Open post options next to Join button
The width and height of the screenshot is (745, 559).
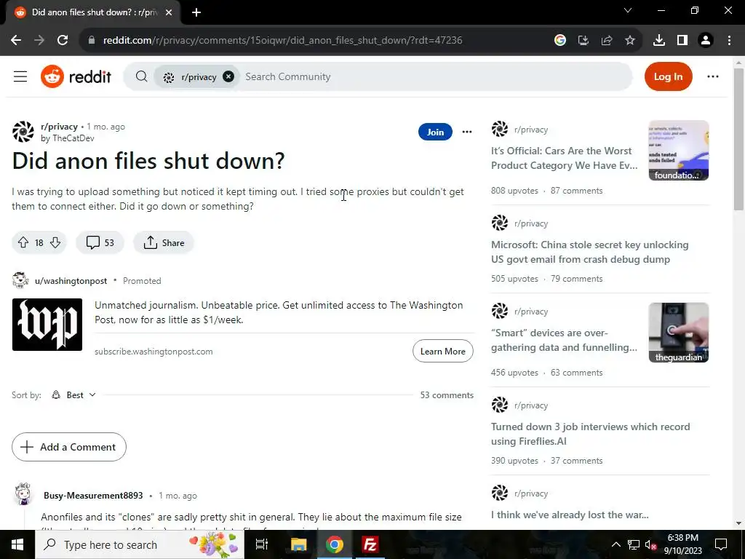pyautogui.click(x=467, y=132)
